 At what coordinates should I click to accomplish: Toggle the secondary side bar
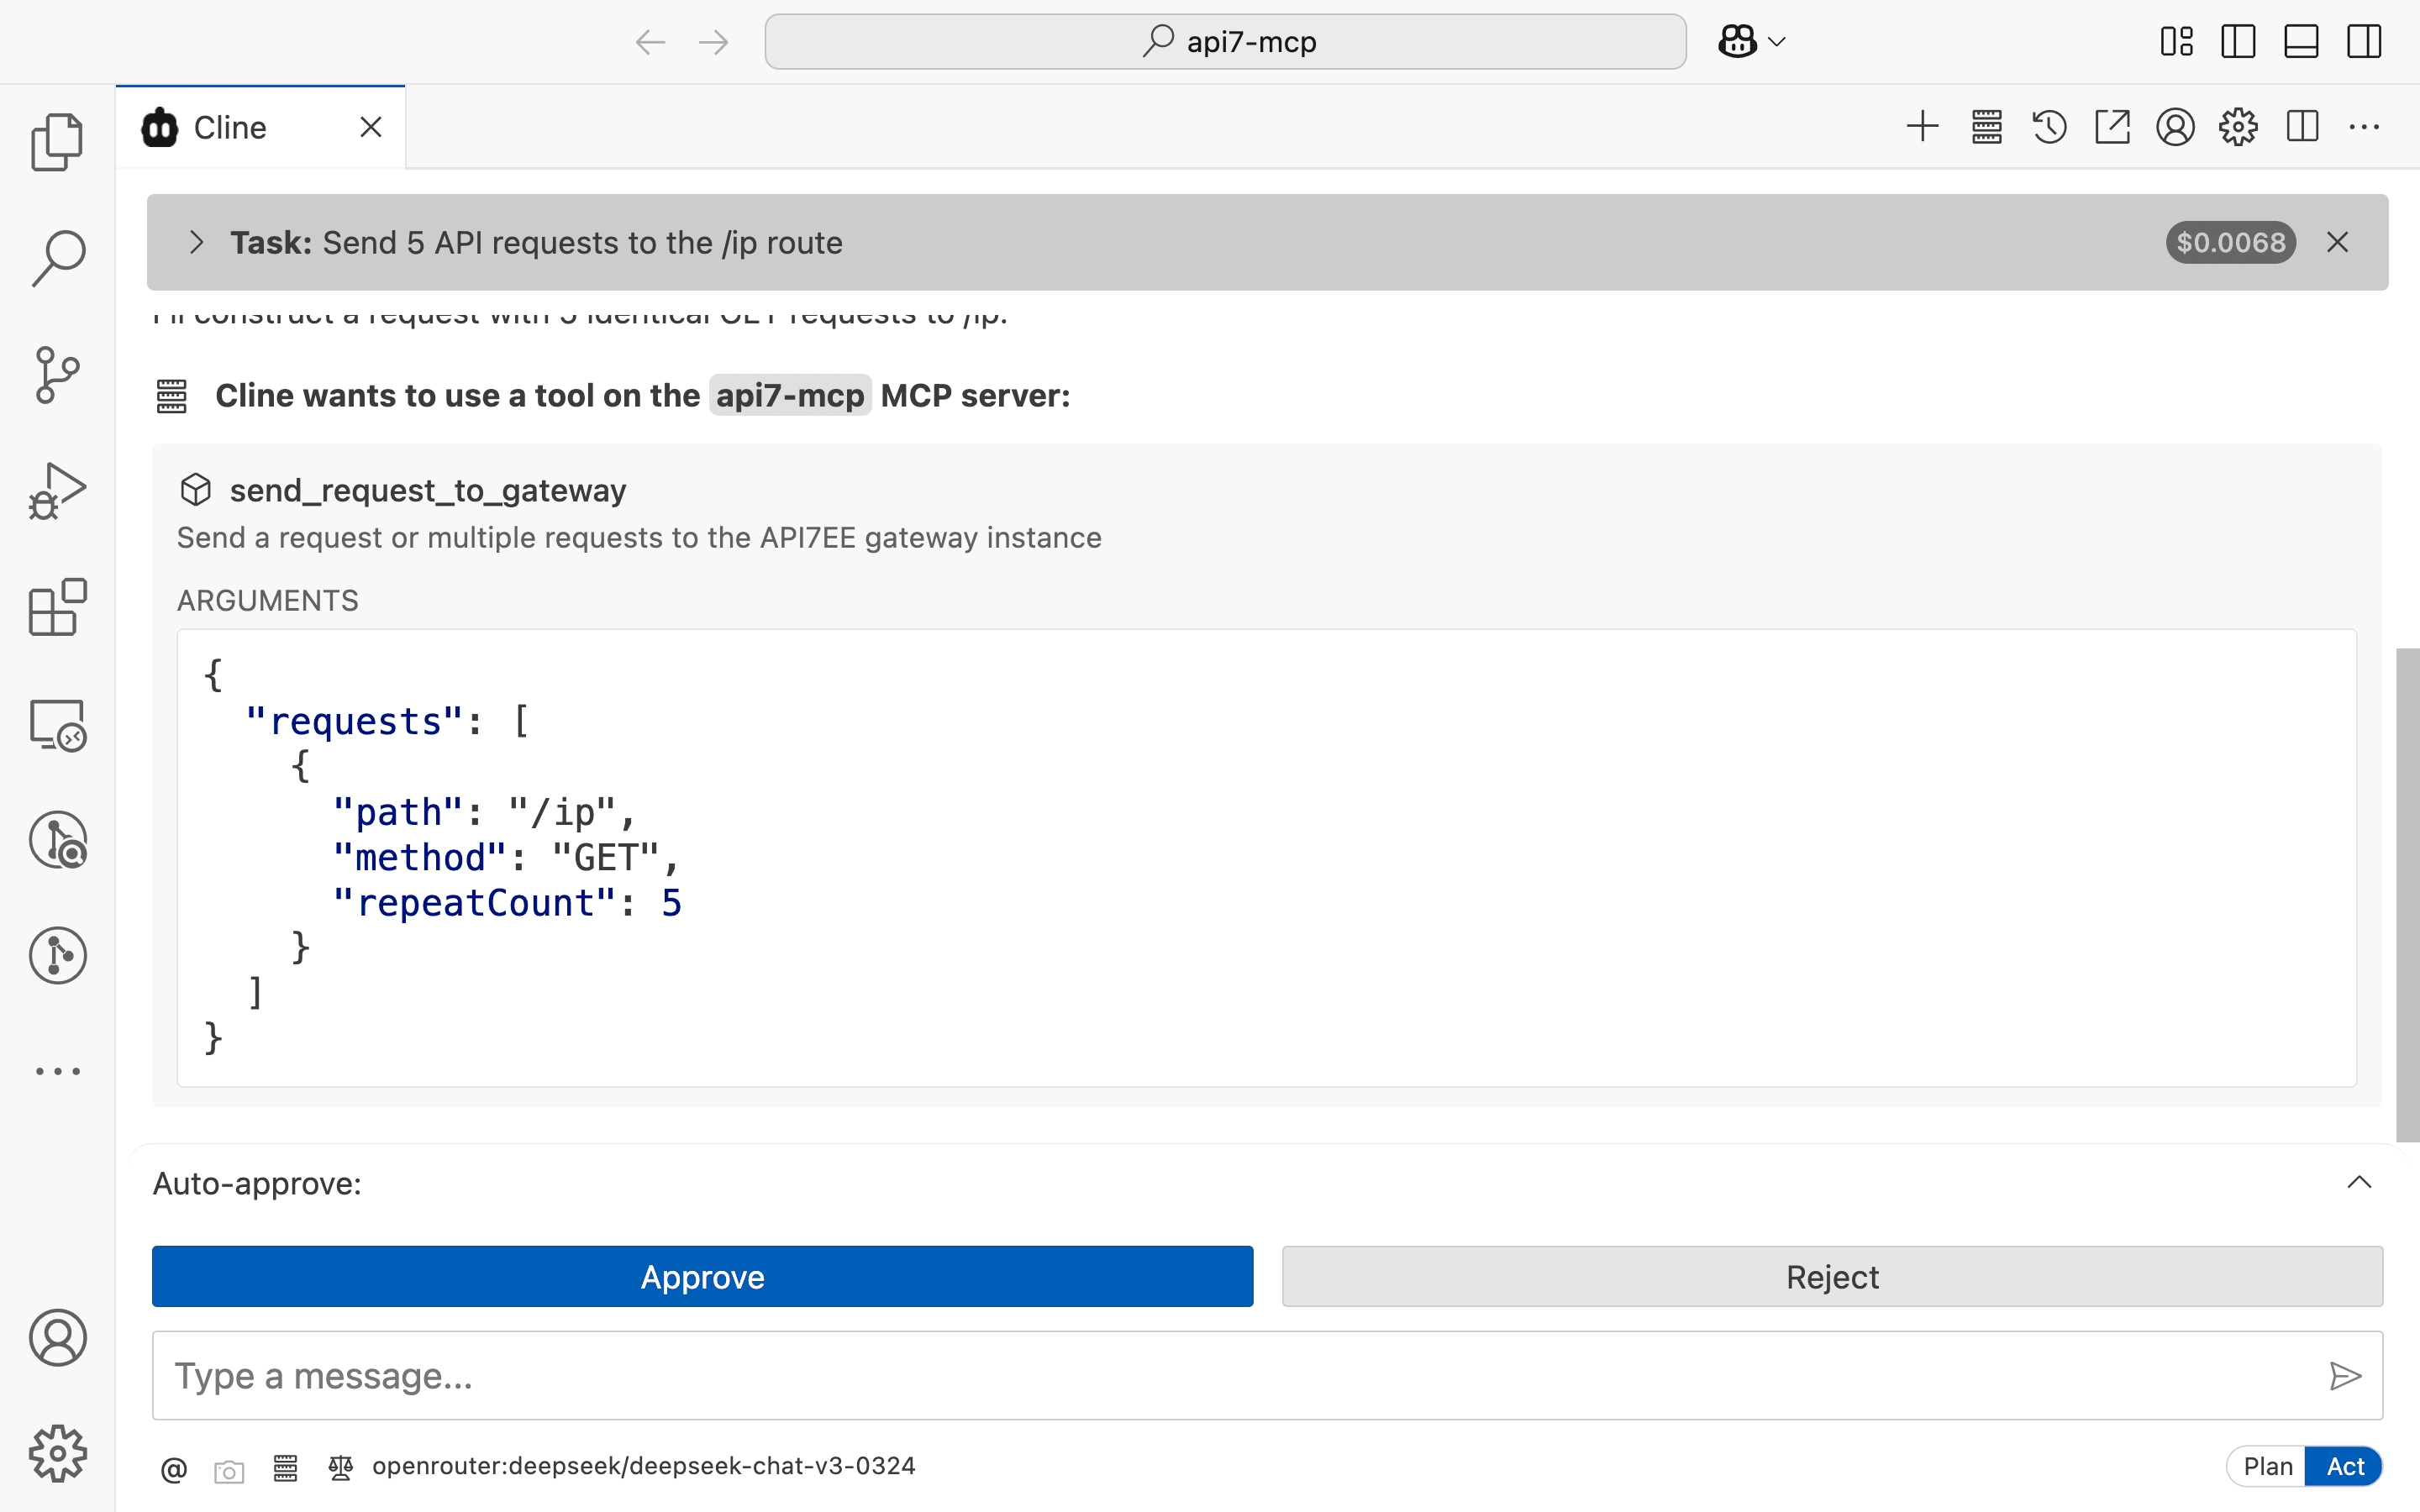tap(2364, 41)
